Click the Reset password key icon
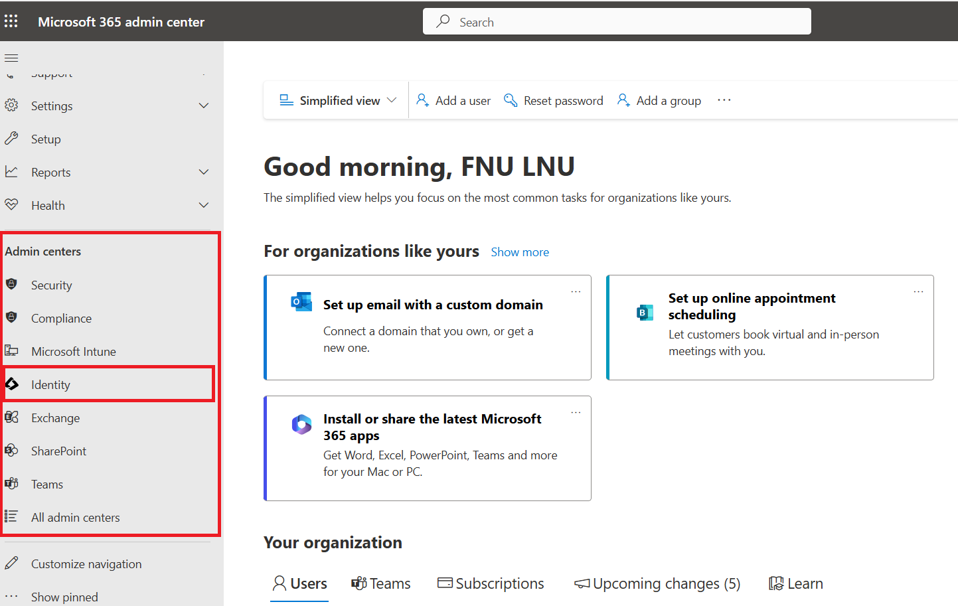 (x=511, y=100)
